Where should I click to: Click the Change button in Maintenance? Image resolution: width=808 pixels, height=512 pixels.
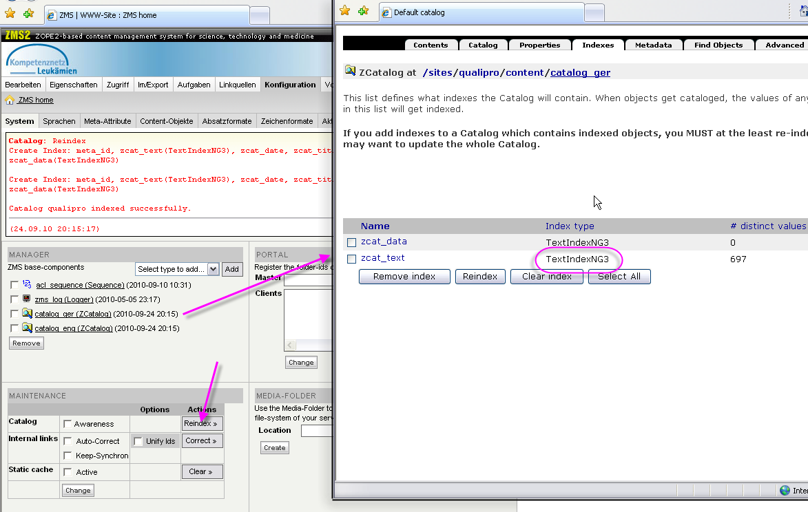pos(78,491)
